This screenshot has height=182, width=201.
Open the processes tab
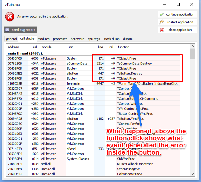coord(60,39)
